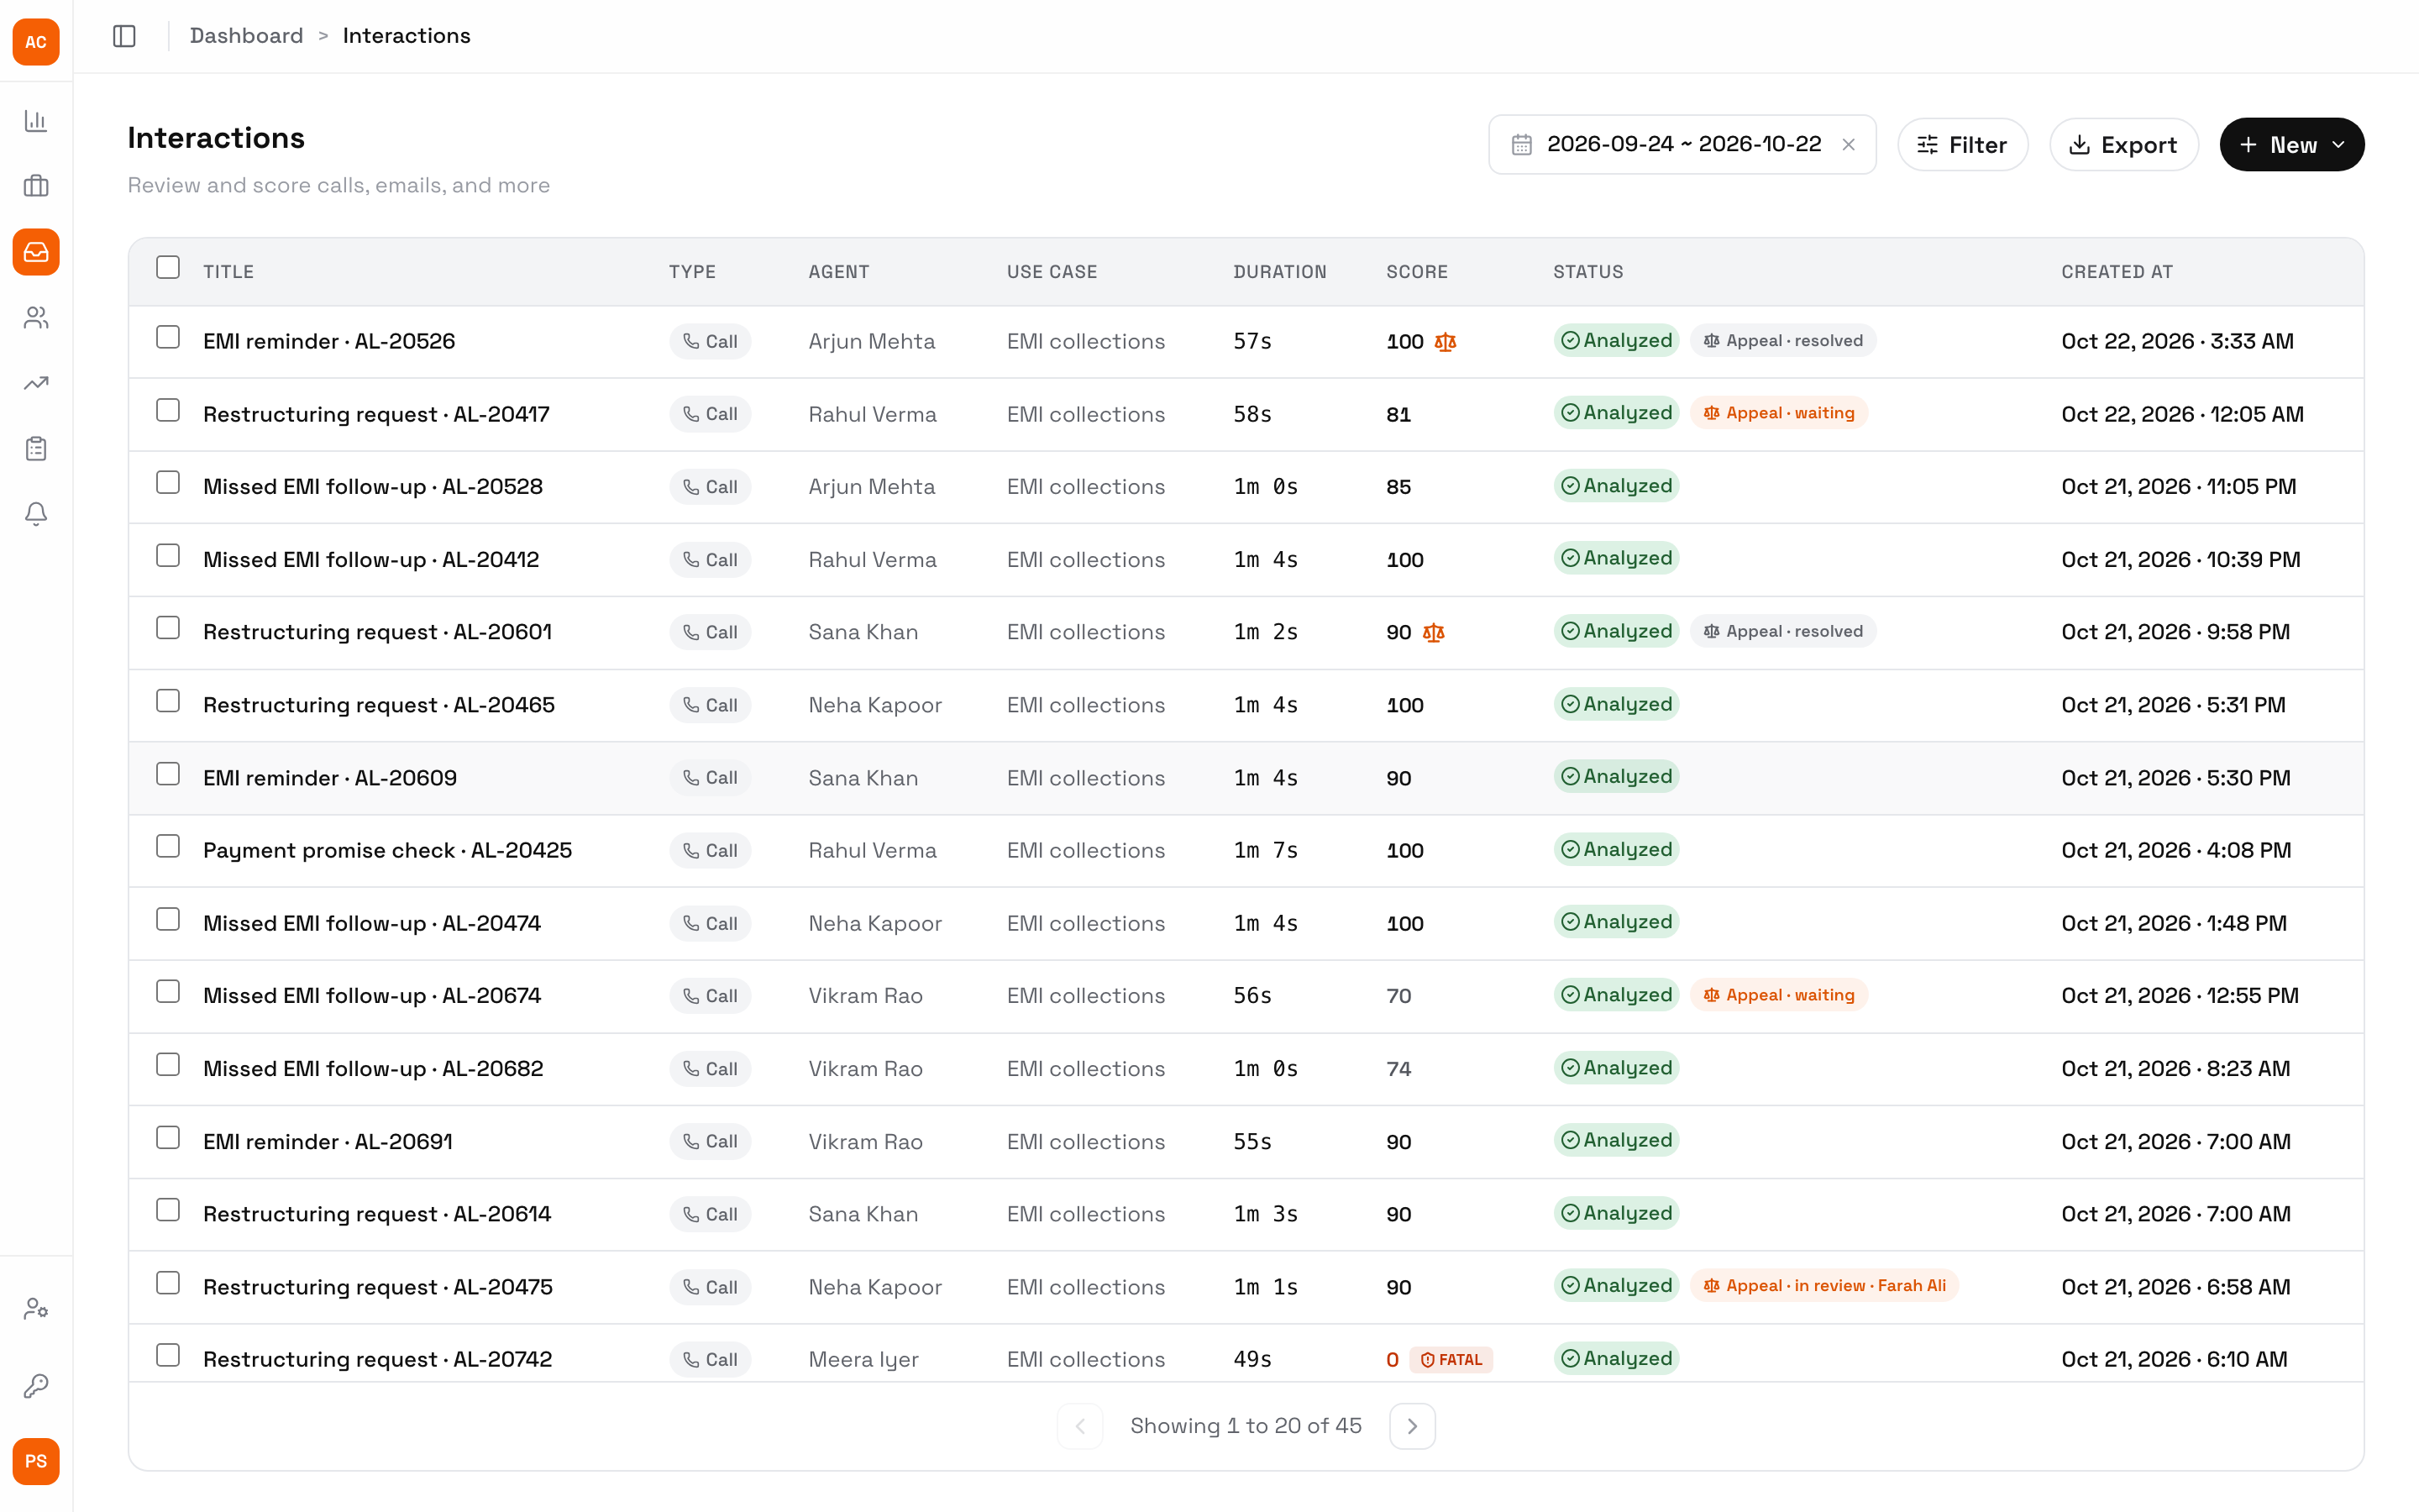Click the Call type badge on AL-20691
This screenshot has height=1512, width=2419.
[710, 1142]
